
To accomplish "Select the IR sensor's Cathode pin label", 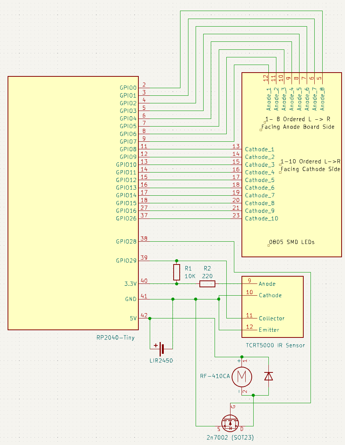I will (x=270, y=295).
